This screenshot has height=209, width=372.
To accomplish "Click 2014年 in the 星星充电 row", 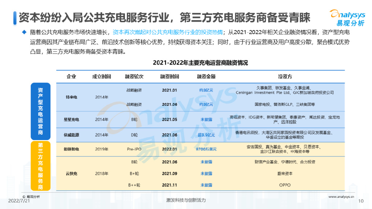I will point(102,119).
